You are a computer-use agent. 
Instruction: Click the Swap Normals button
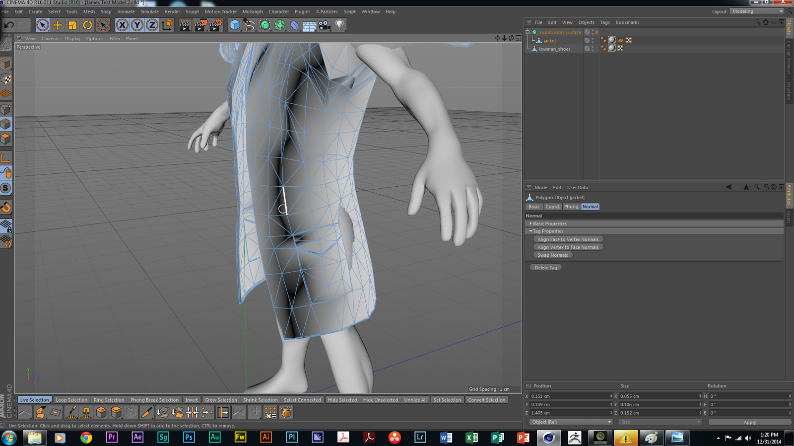(x=553, y=255)
